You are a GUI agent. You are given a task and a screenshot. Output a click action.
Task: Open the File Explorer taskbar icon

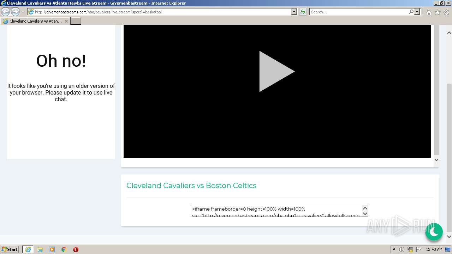click(x=40, y=249)
